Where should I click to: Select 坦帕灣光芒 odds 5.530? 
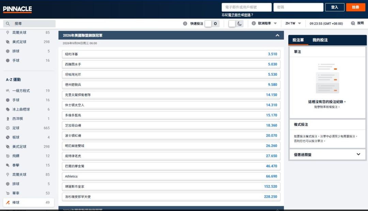click(x=171, y=74)
